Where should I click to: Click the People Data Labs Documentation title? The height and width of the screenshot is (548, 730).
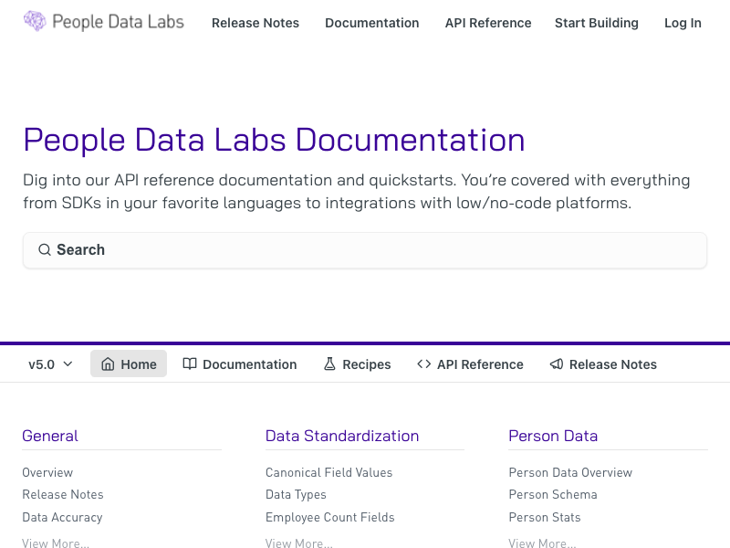coord(275,140)
